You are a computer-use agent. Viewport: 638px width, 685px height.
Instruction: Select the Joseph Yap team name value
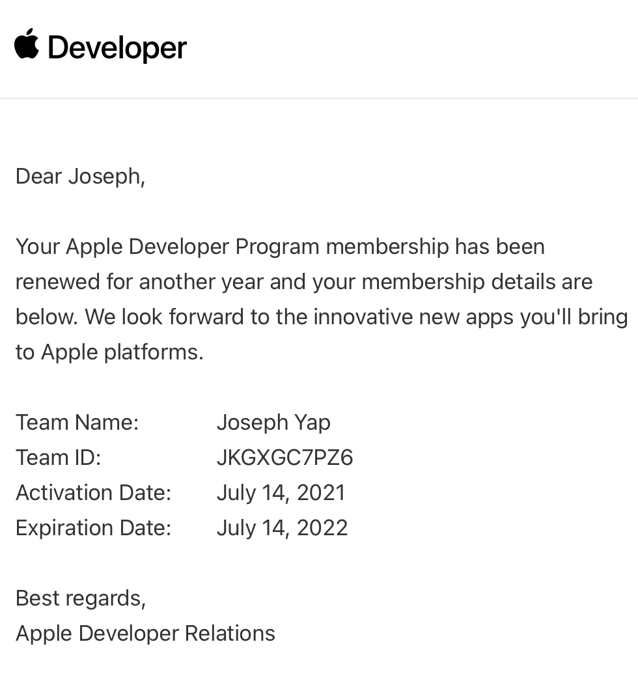point(274,423)
